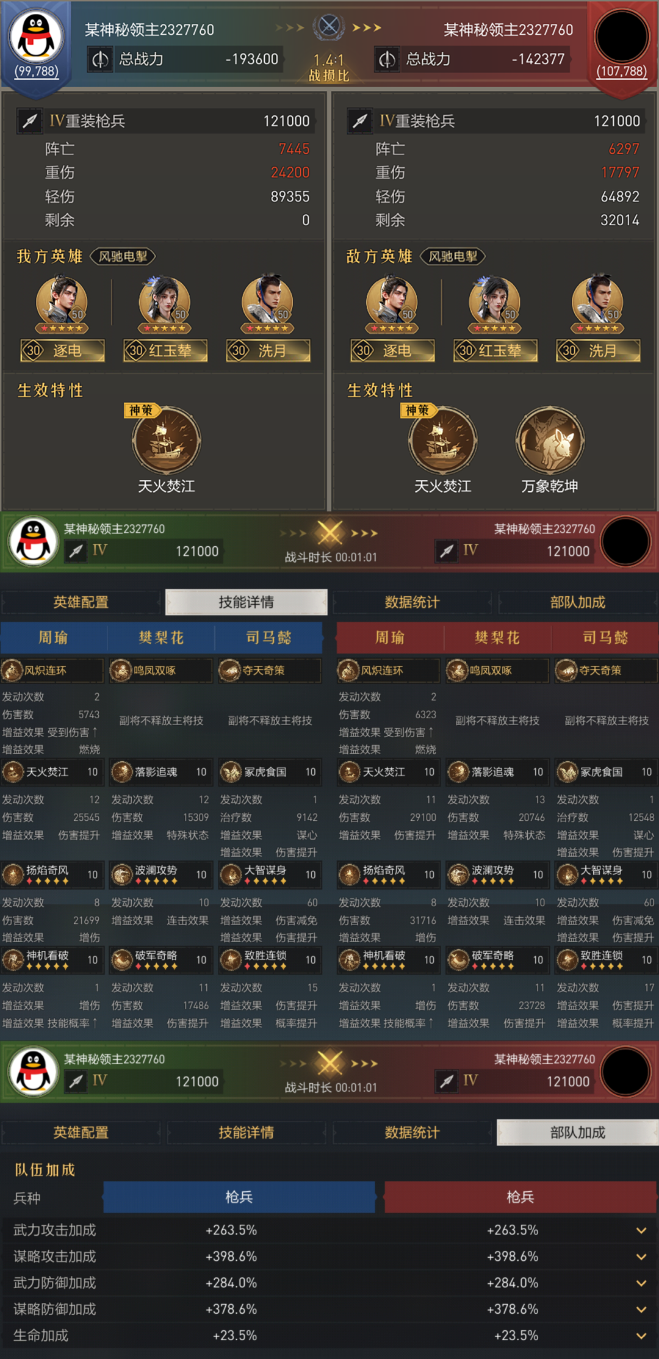The width and height of the screenshot is (659, 1359).
Task: Click our 风炽连环 skill icon
Action: [12, 670]
